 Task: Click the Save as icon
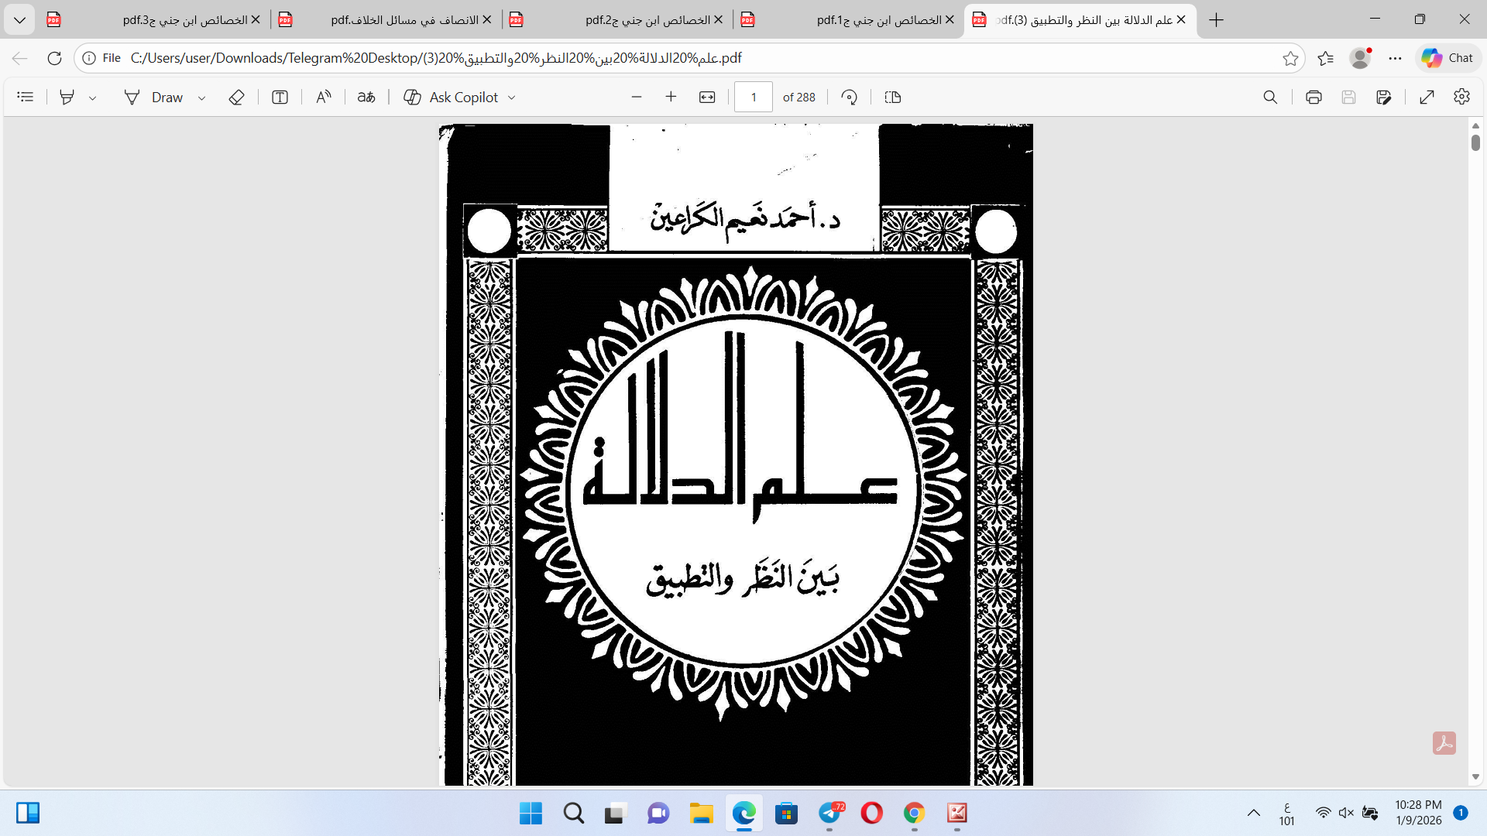click(1384, 97)
